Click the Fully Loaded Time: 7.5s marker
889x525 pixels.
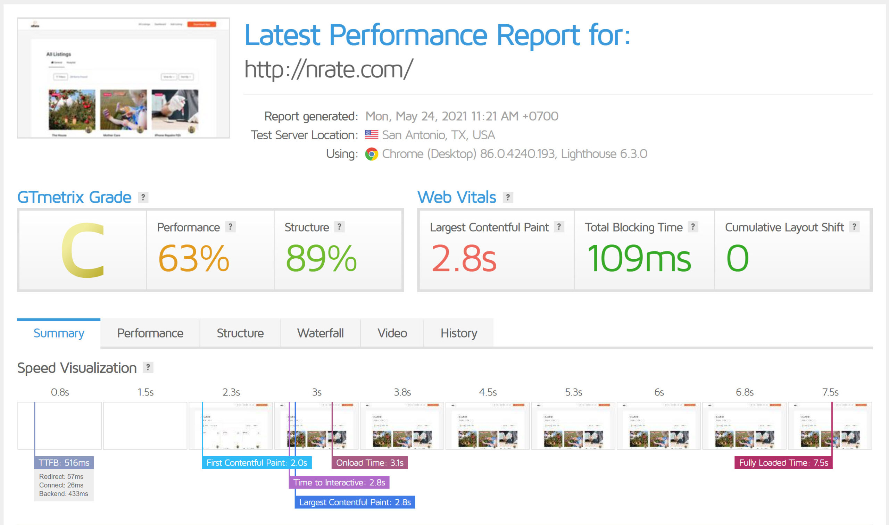(x=783, y=463)
